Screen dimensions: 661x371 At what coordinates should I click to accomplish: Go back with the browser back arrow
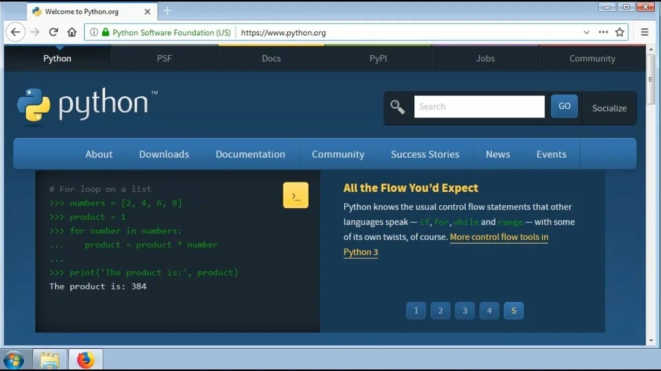[x=15, y=32]
